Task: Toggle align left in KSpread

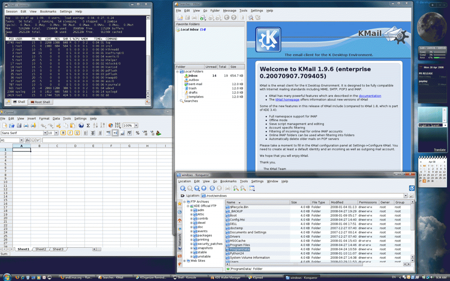Action: 85,133
